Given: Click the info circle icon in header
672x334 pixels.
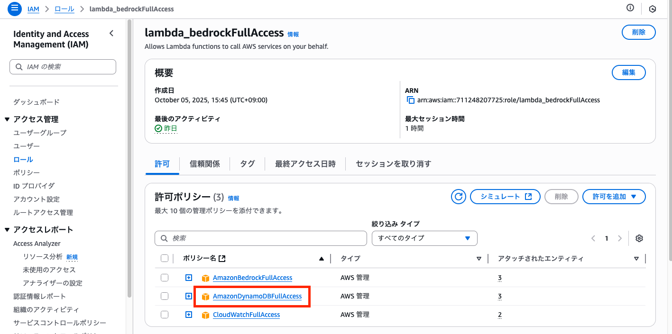Looking at the screenshot, I should point(630,8).
